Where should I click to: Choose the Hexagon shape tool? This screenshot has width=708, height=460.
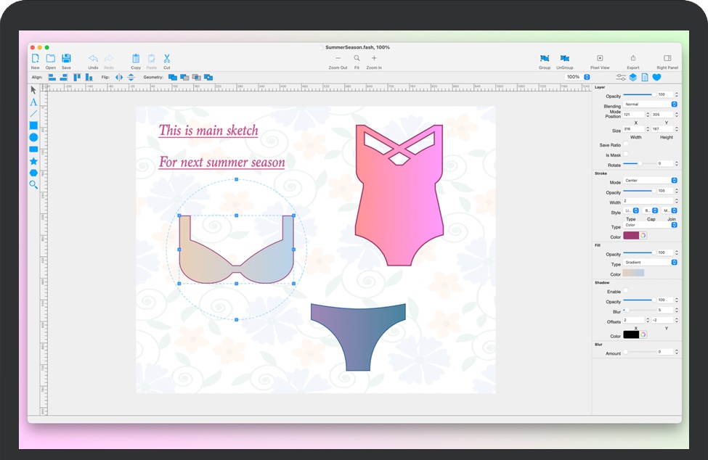(x=33, y=173)
